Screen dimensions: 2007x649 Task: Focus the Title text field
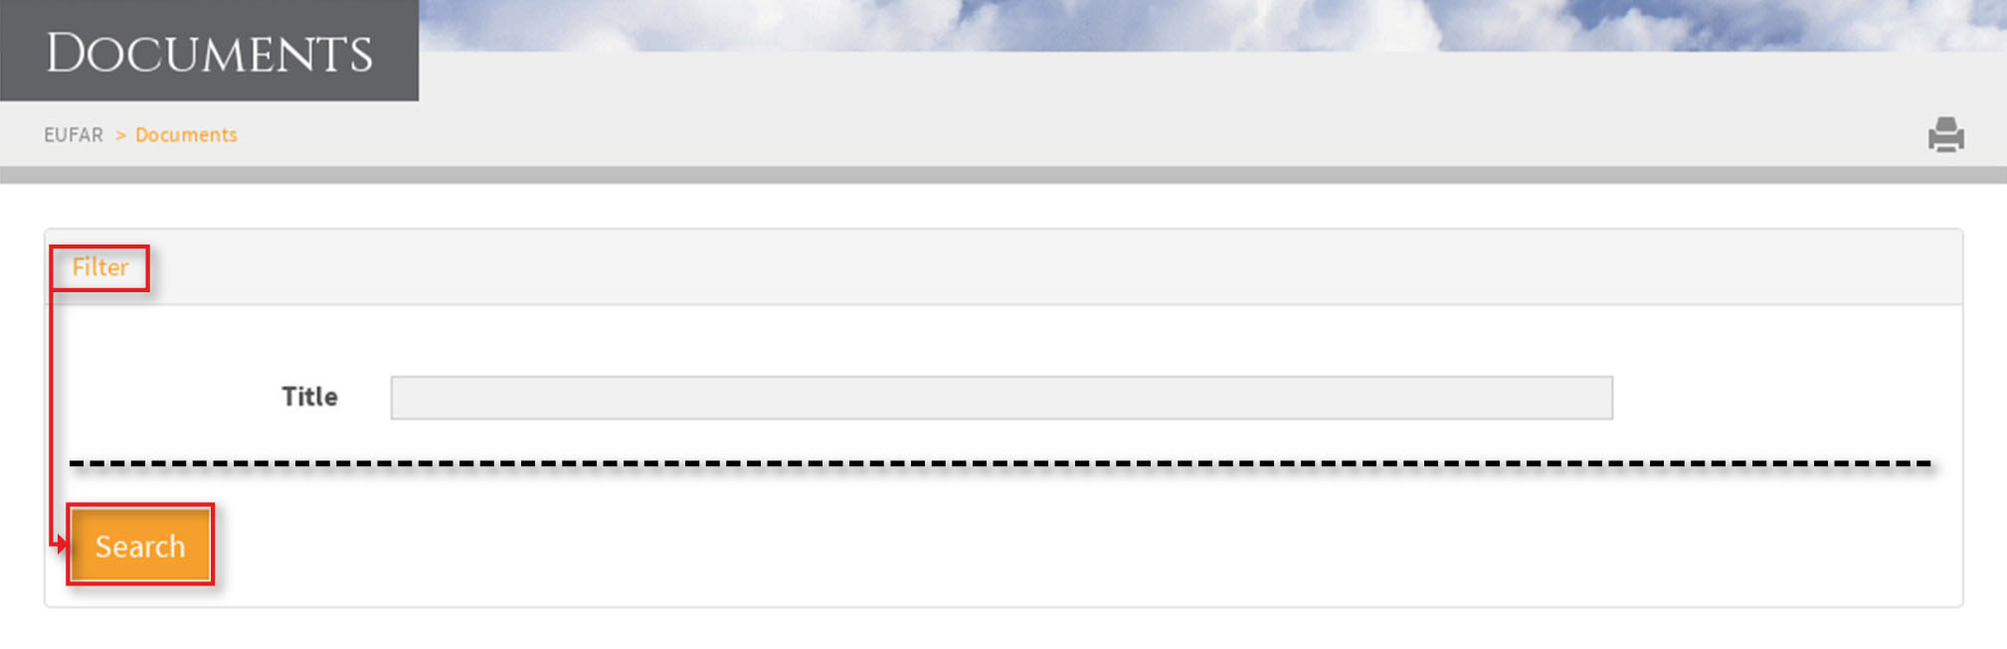[1002, 398]
